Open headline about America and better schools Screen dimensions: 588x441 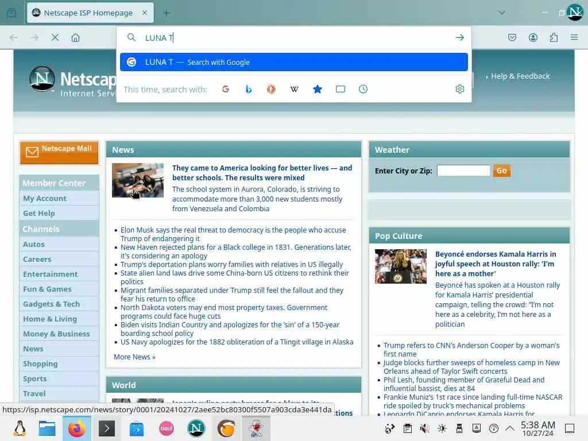262,173
